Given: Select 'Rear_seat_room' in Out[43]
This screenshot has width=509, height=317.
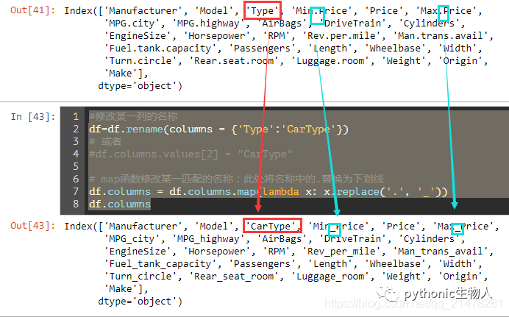Looking at the screenshot, I should [x=234, y=276].
